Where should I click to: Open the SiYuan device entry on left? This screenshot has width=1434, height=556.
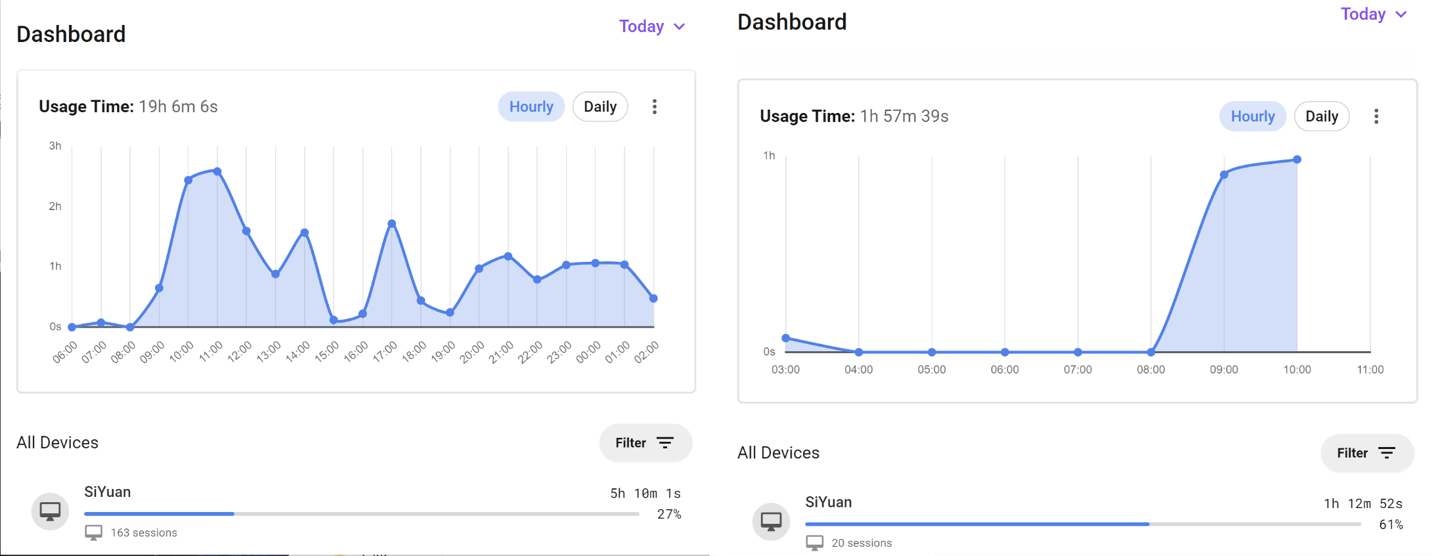tap(108, 492)
